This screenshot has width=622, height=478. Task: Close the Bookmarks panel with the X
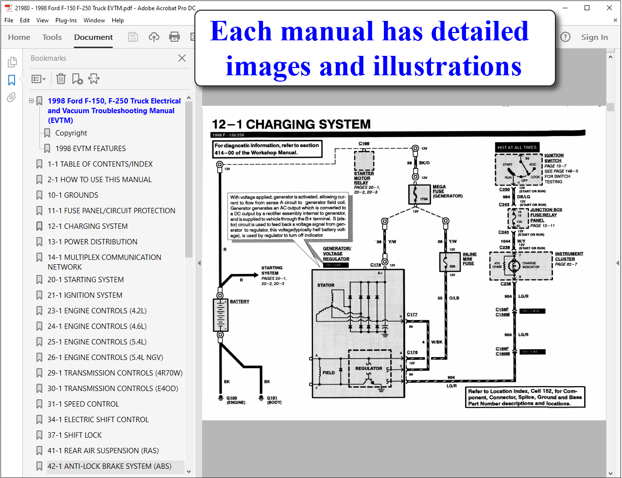[x=182, y=58]
